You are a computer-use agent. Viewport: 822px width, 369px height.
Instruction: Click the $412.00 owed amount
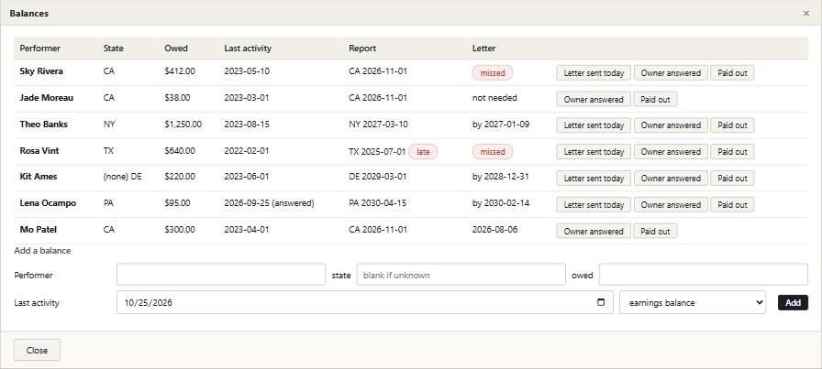tap(180, 71)
